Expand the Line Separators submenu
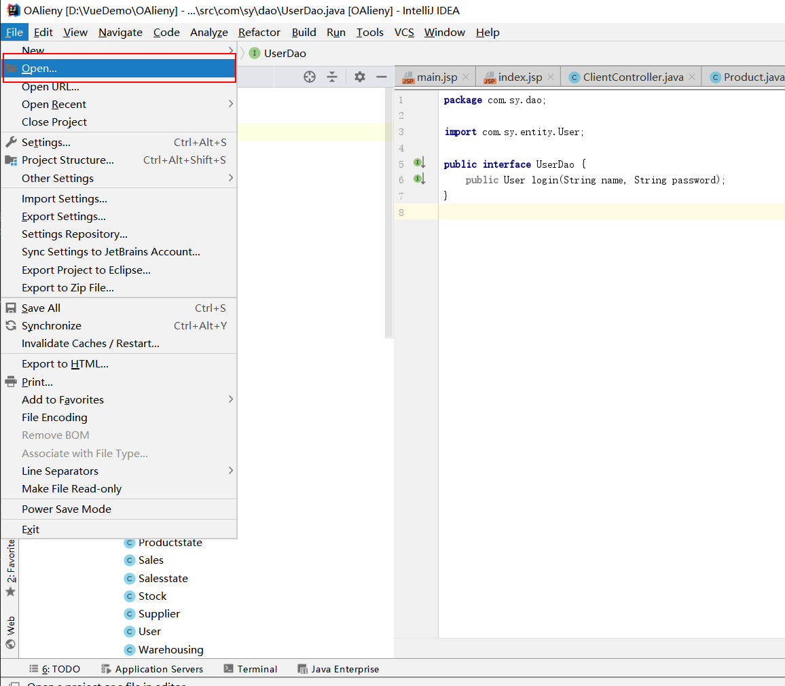The width and height of the screenshot is (785, 686). tap(119, 471)
